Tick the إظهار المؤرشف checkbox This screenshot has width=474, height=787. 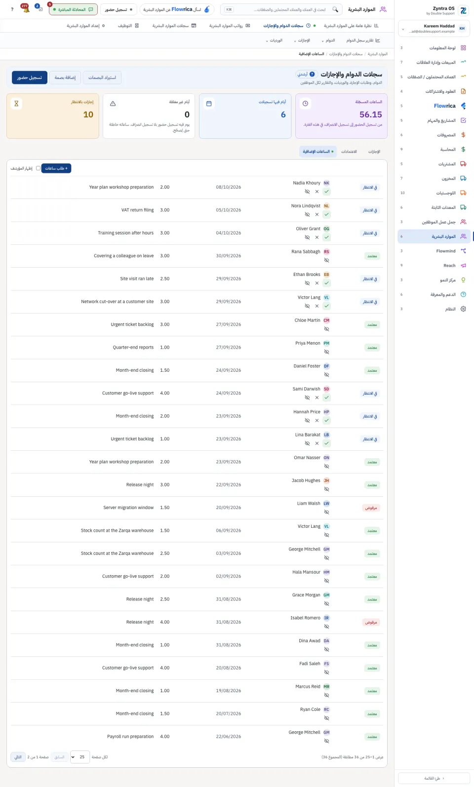pos(38,168)
